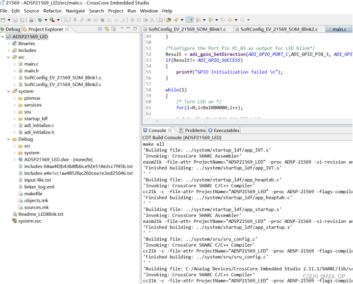This screenshot has height=284, width=353.
Task: Click the Build binary toolbar icon
Action: point(31,20)
